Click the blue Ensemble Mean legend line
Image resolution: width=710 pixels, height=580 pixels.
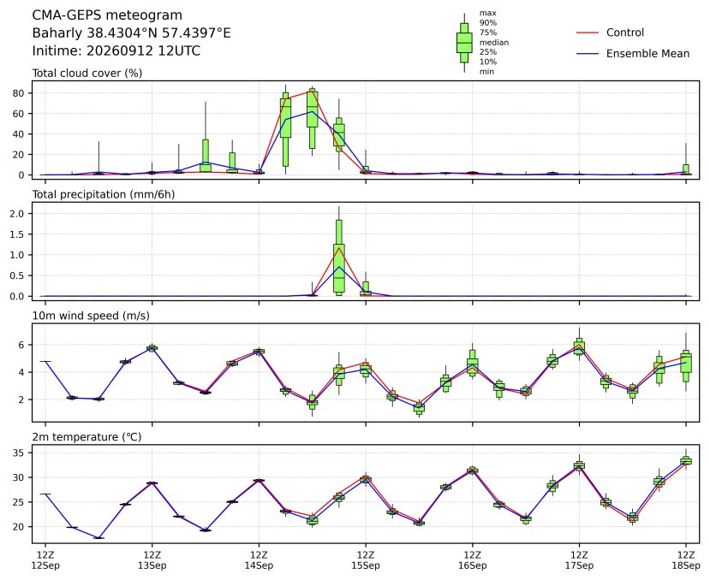coord(588,53)
